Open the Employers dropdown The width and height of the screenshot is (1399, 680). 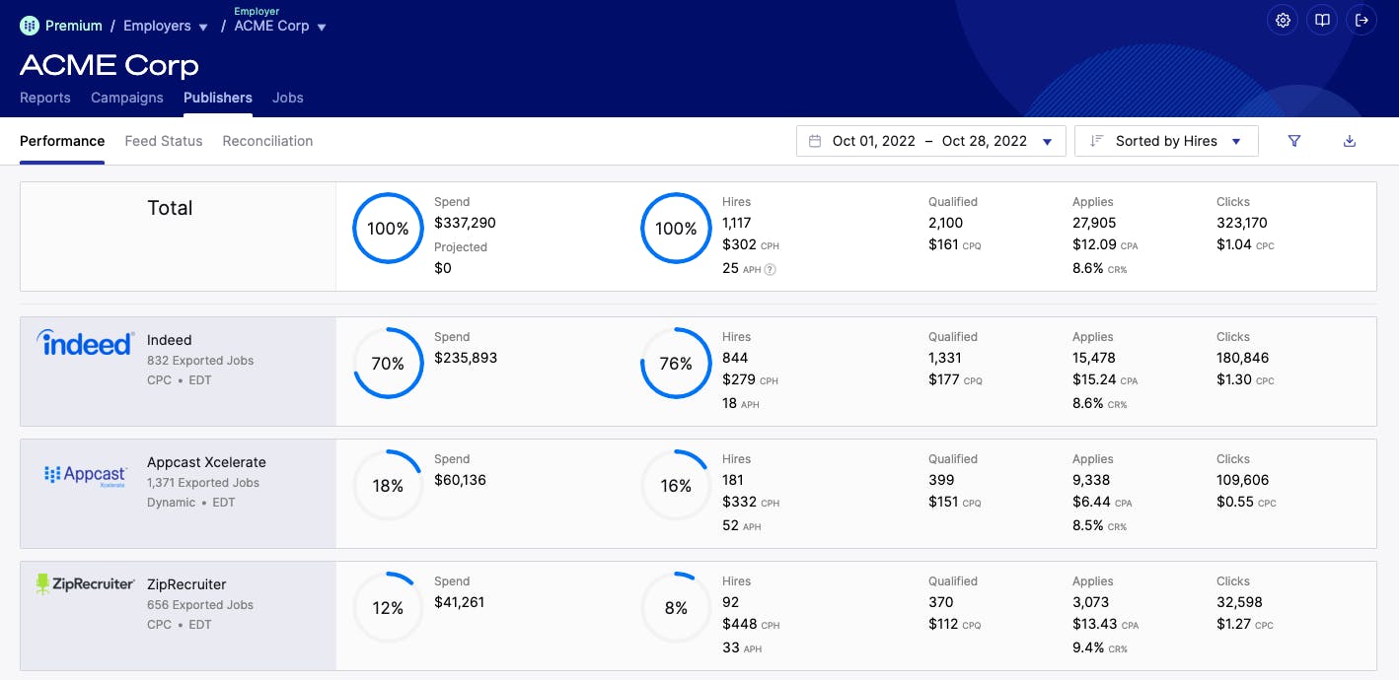[165, 26]
